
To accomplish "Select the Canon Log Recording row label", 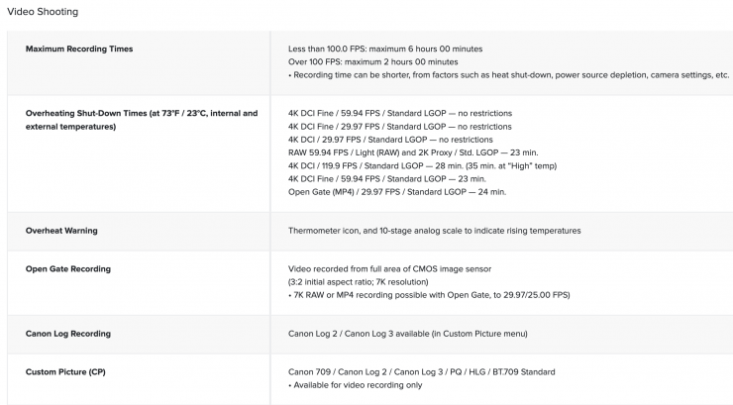I will pyautogui.click(x=68, y=333).
